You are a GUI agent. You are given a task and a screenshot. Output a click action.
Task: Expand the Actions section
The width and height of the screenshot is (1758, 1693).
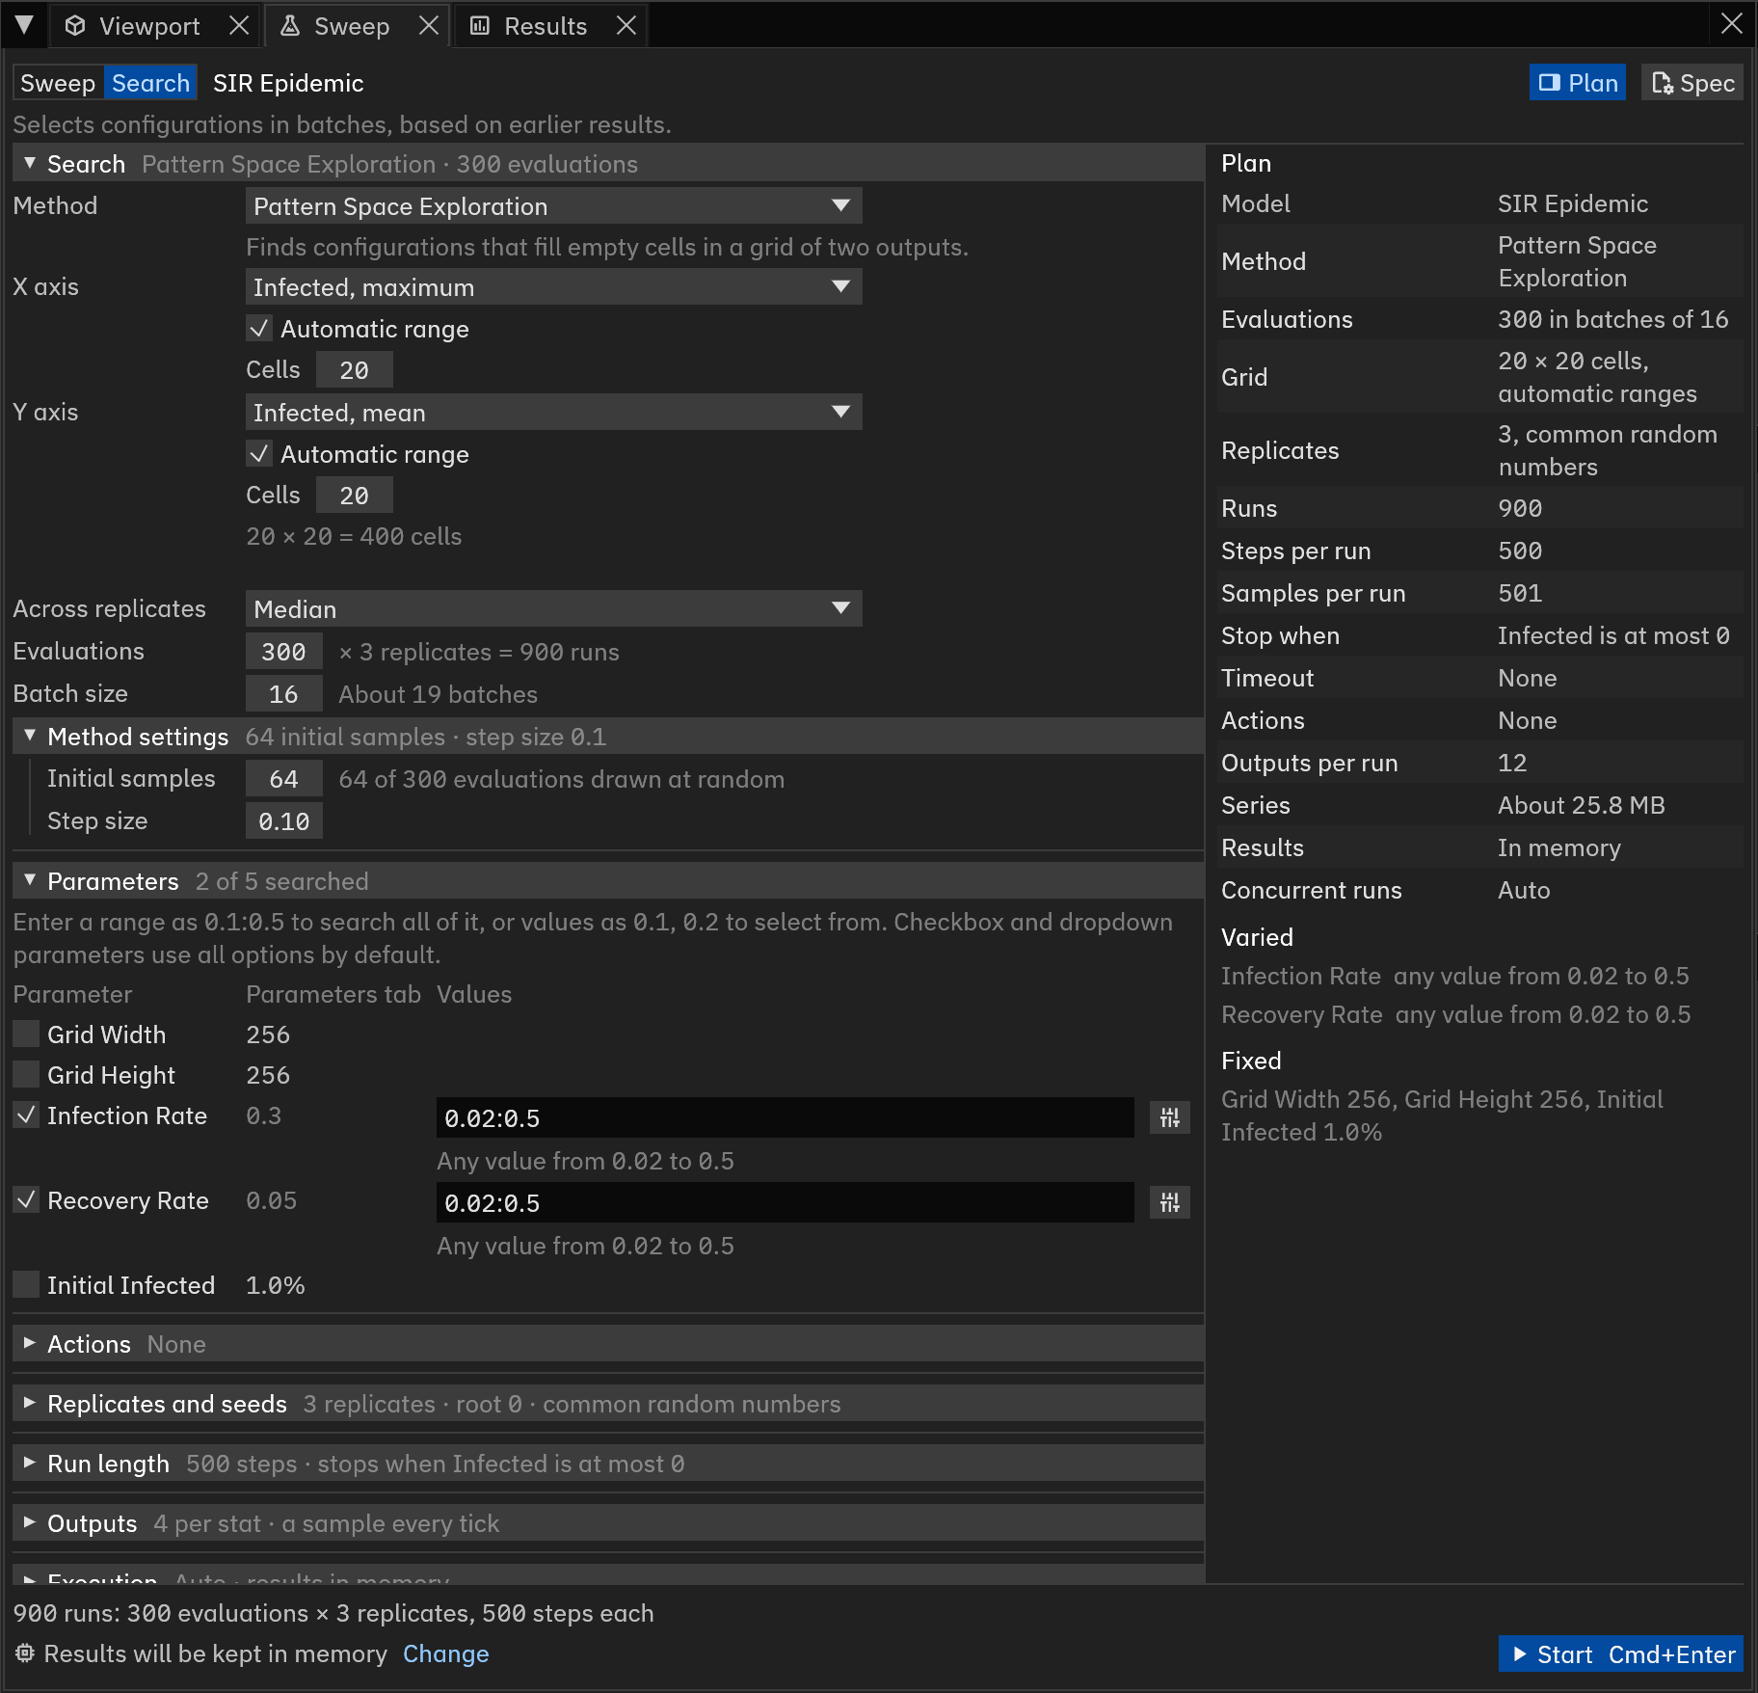[607, 1344]
